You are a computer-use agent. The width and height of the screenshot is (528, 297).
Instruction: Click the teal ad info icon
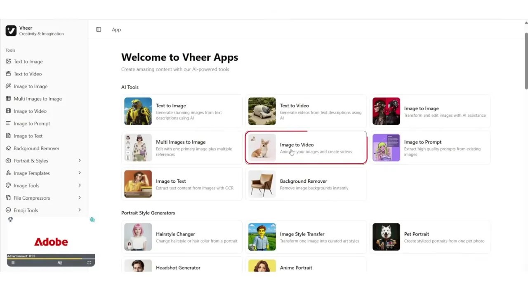click(x=92, y=219)
